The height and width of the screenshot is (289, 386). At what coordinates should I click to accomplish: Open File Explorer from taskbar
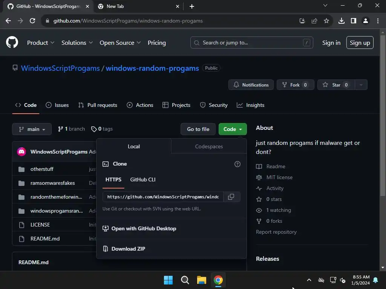[x=202, y=280]
